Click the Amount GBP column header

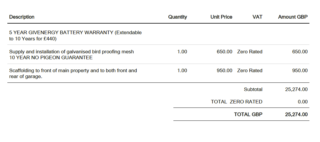click(293, 17)
